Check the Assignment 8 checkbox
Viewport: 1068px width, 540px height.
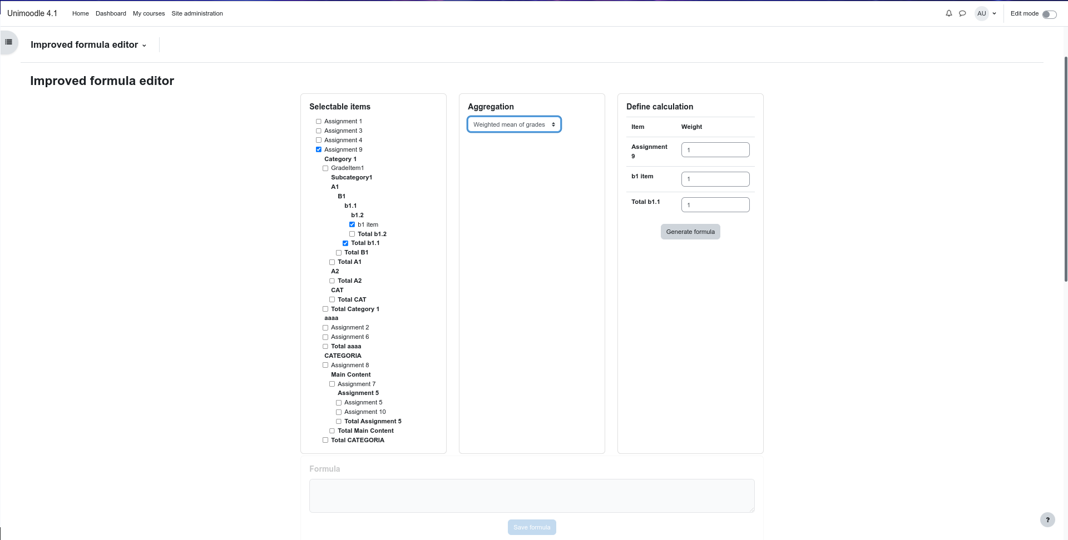pos(325,365)
